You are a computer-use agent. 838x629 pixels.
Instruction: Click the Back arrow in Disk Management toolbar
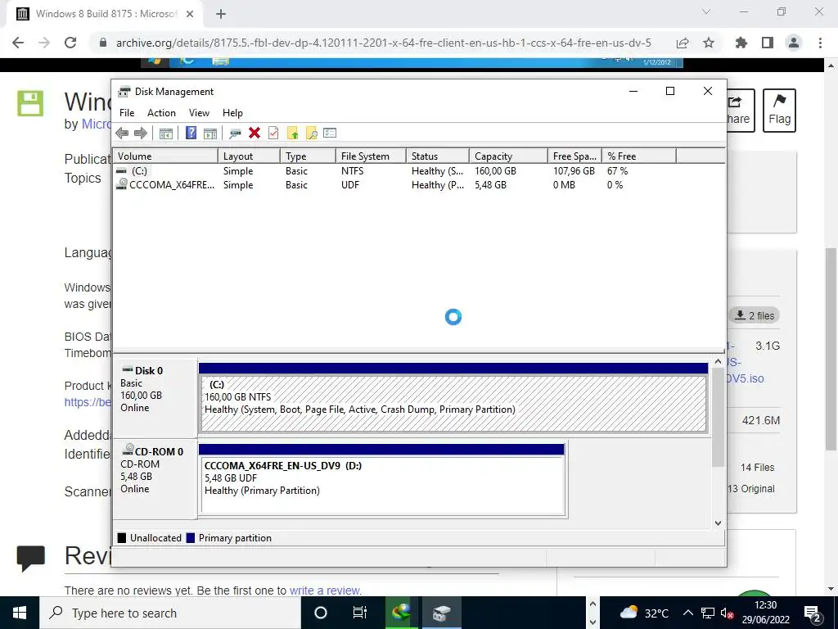click(x=122, y=133)
